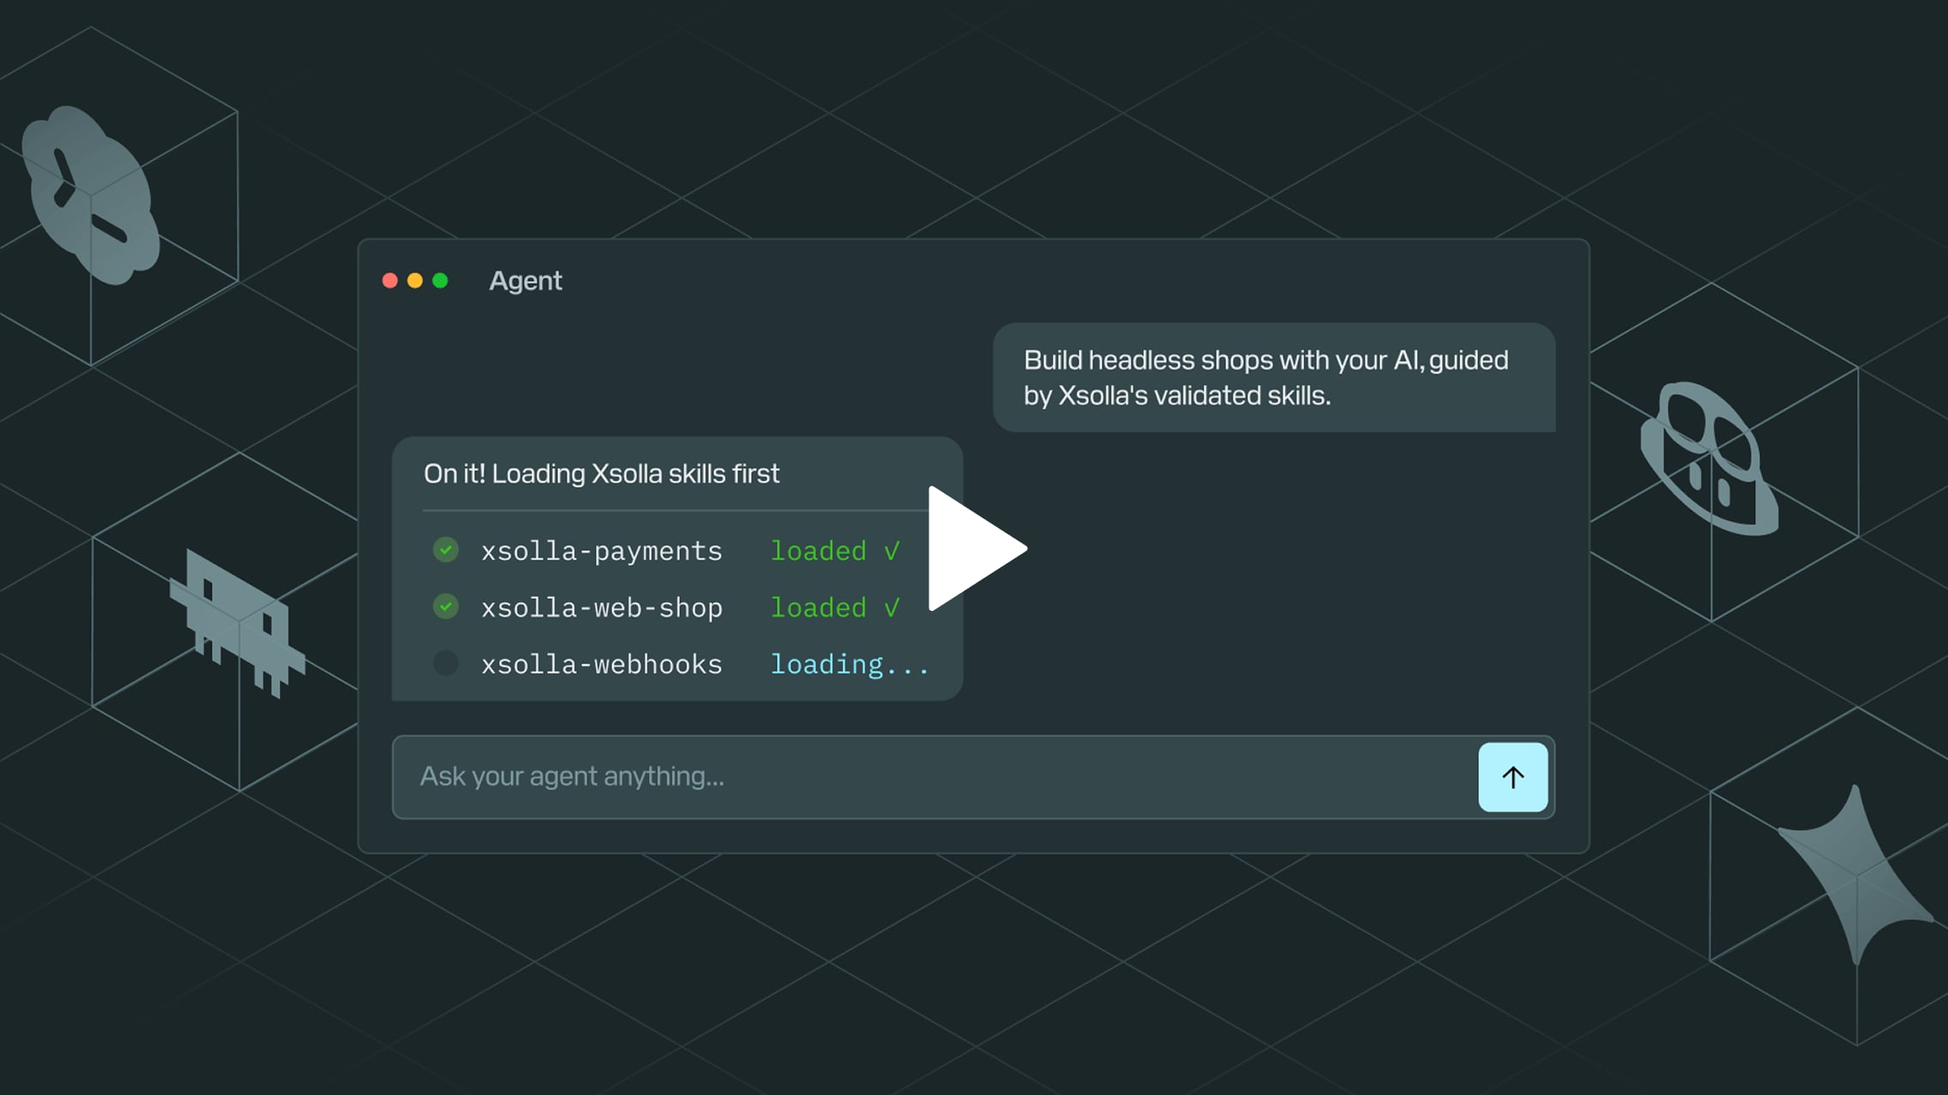Click the 'loaded' status for xsolla-payments

pyautogui.click(x=835, y=551)
